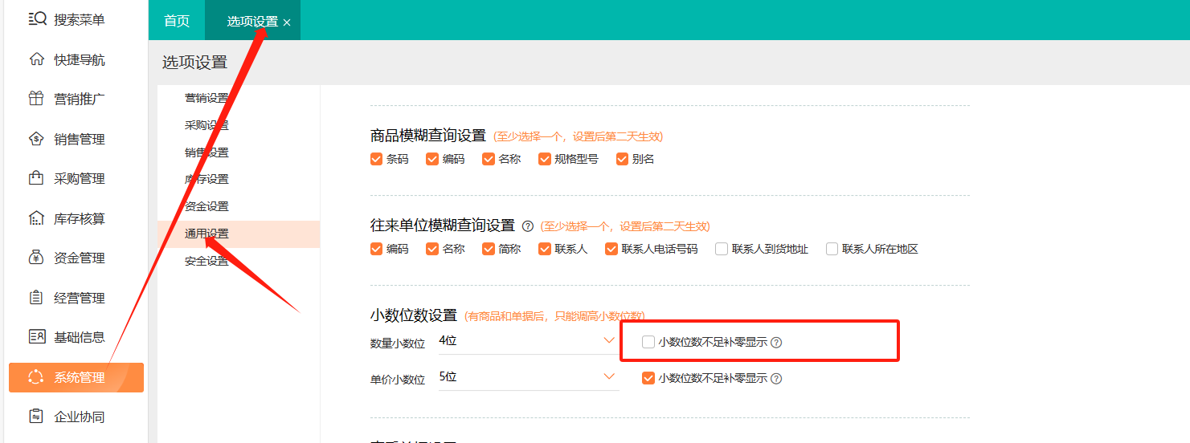Viewport: 1190px width, 443px height.
Task: Click help icon beside 往来单位模糊查询设置
Action: 528,226
